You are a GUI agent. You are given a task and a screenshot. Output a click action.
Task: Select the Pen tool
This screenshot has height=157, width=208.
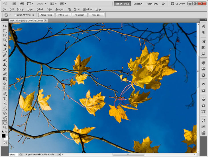[x=5, y=94]
